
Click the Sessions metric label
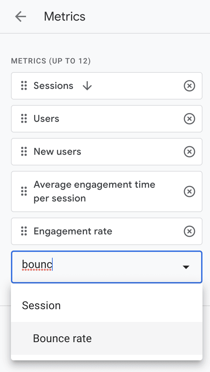pos(53,86)
